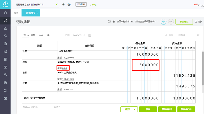Click the 保存 button
Screen dimensions: 204x114
pos(148,109)
